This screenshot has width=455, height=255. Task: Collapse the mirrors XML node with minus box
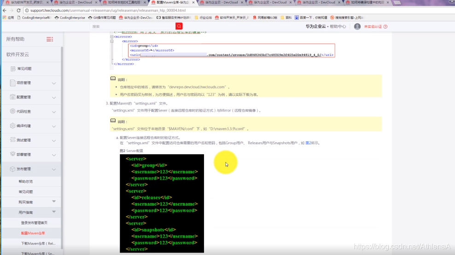(x=112, y=37)
